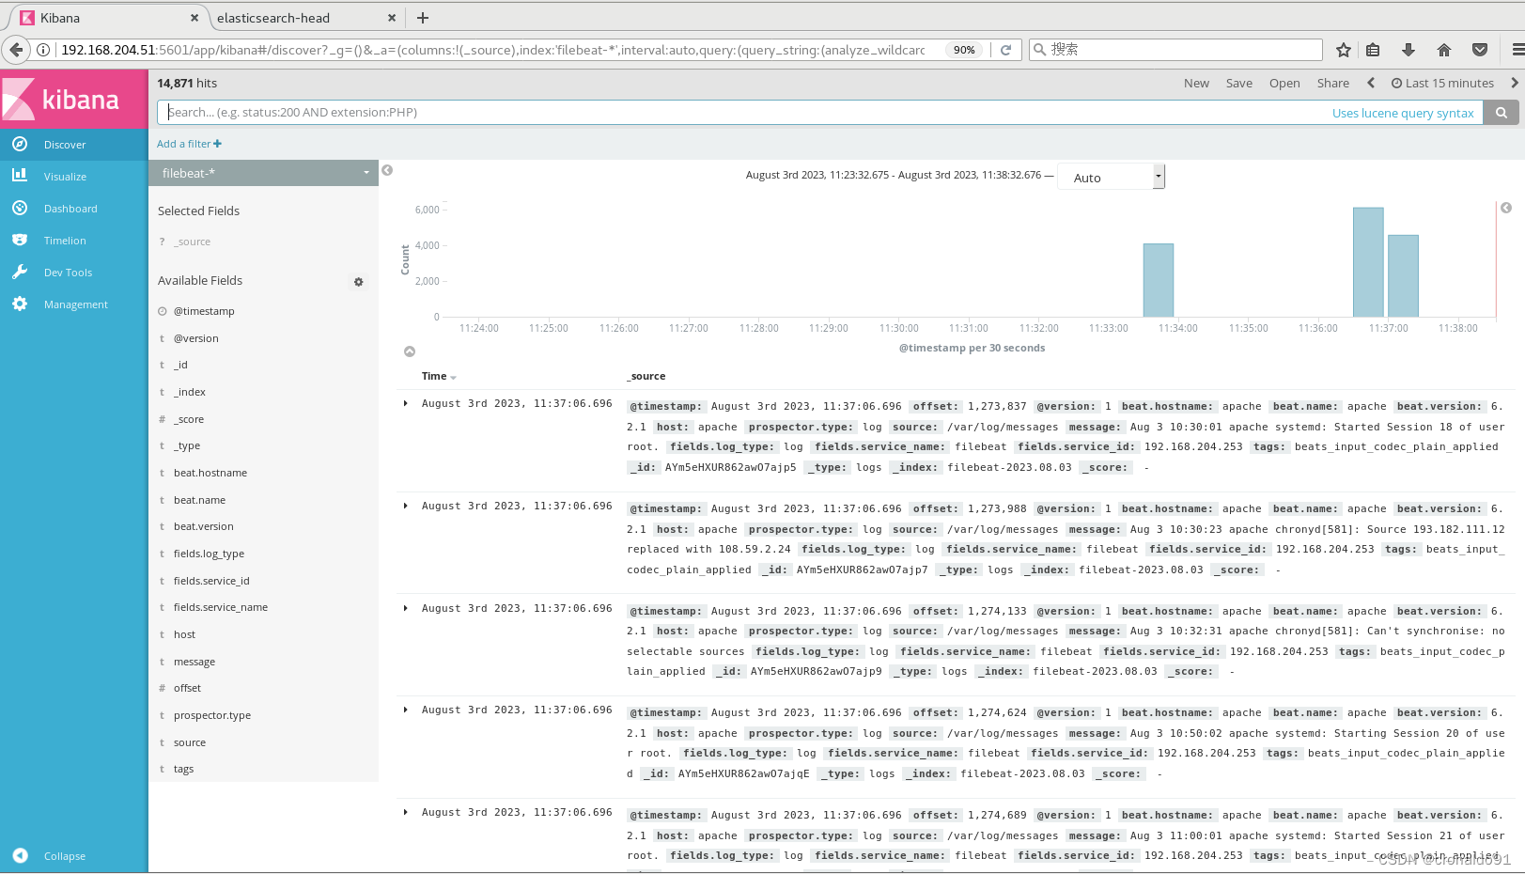Expand the offset 1,274,624 document row

pyautogui.click(x=406, y=710)
